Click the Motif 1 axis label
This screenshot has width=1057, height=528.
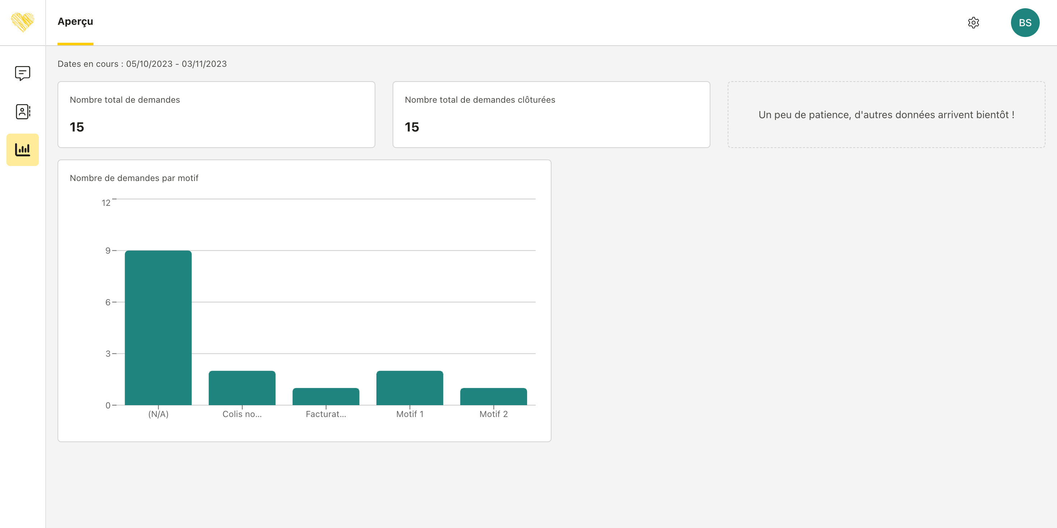click(409, 414)
